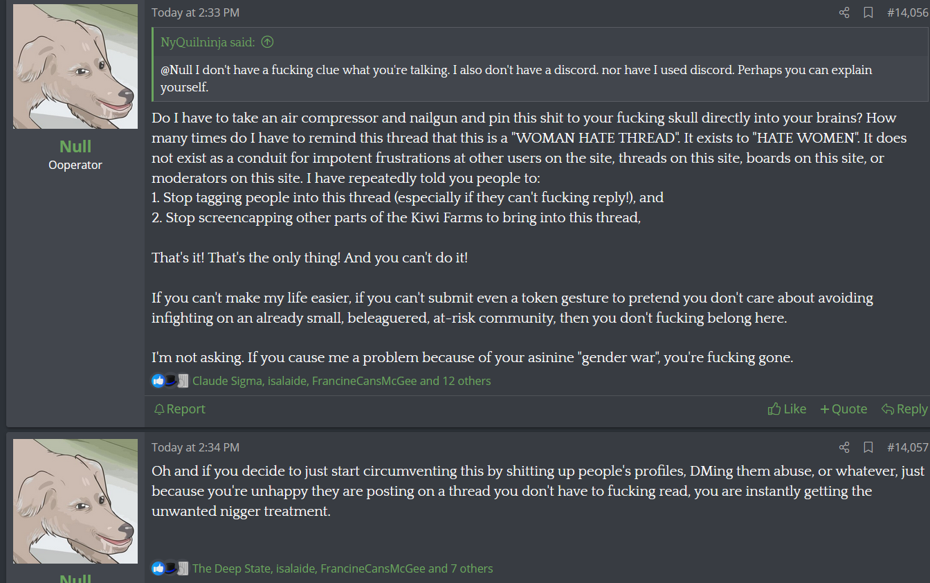Open Null's avatar on post #14,056
930x583 pixels.
click(x=75, y=66)
